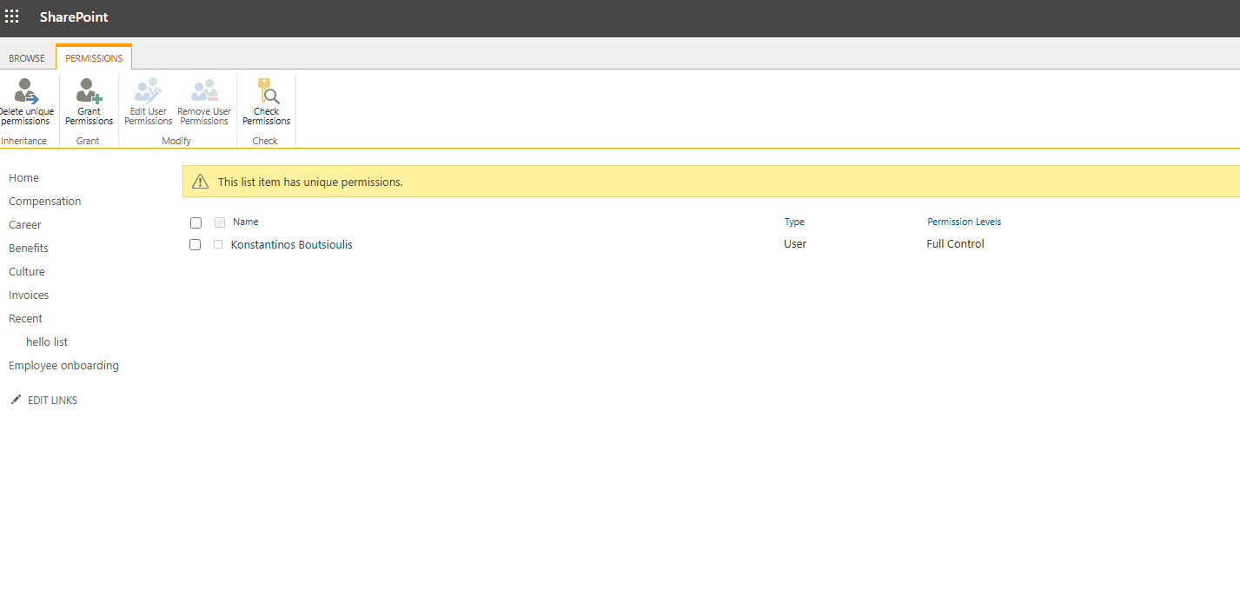Open the Konstantinos Boutsioulis user link
The height and width of the screenshot is (604, 1240).
[x=291, y=245]
